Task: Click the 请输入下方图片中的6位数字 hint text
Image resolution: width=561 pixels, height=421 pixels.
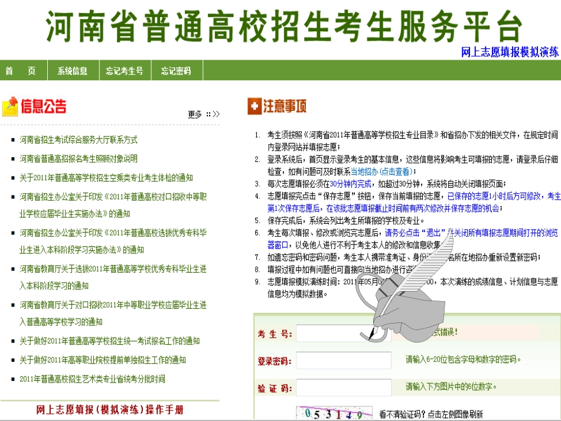Action: coord(451,387)
